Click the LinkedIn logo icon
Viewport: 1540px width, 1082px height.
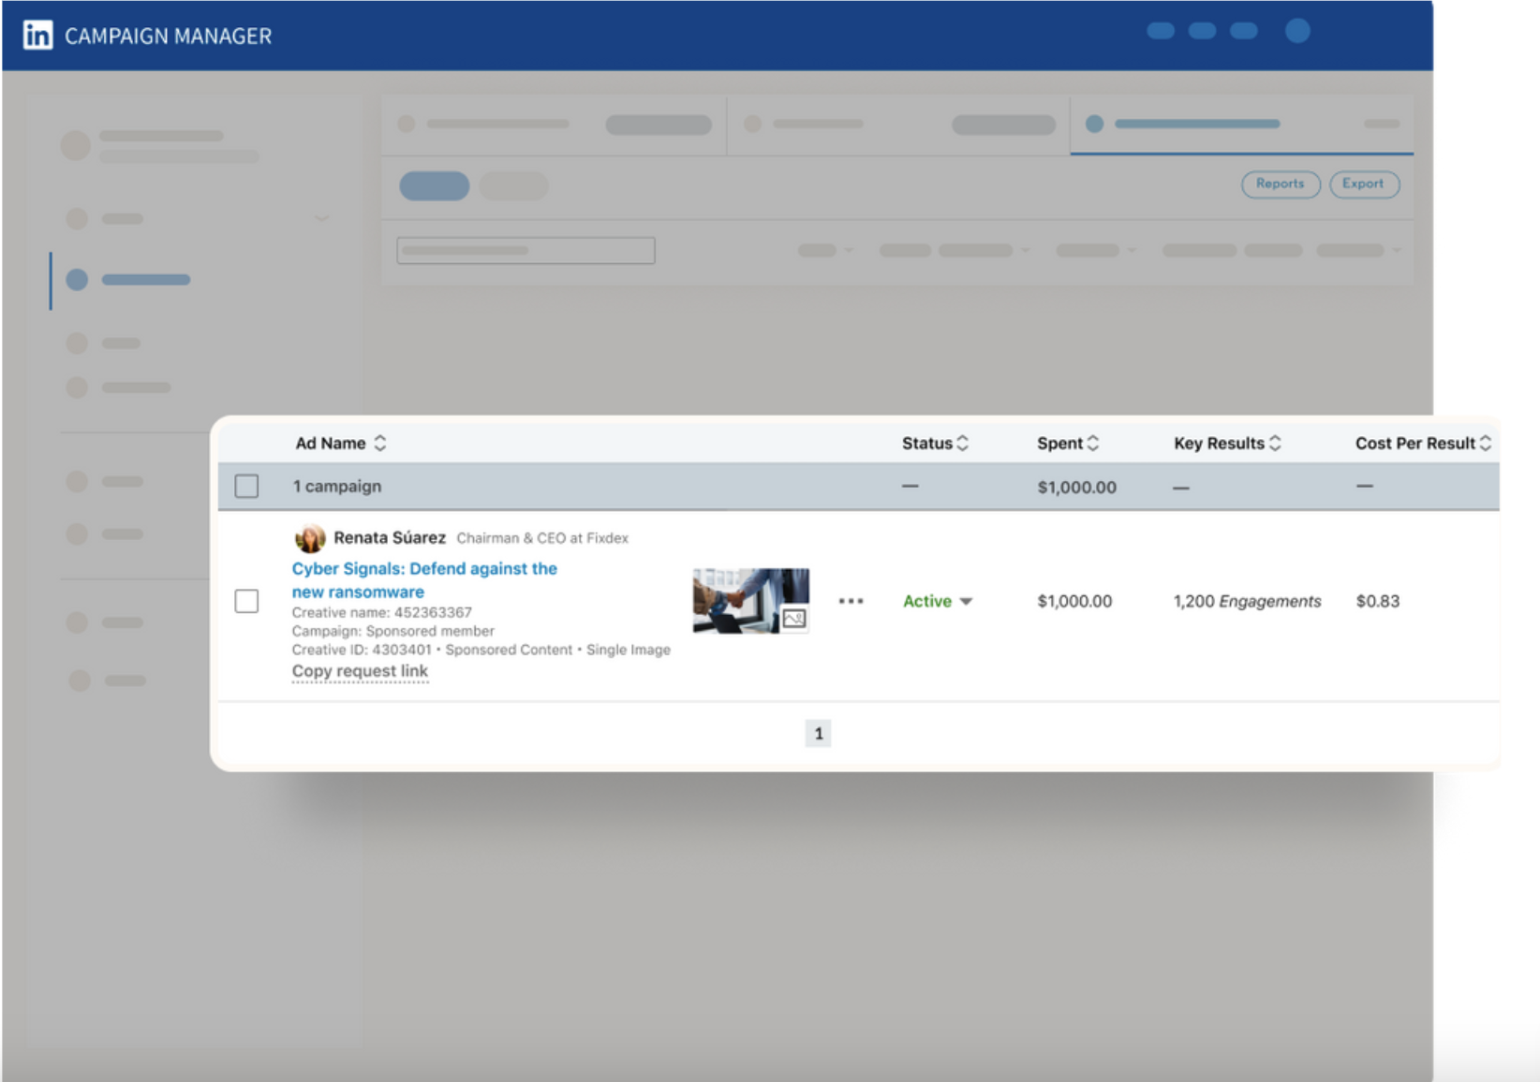(x=37, y=36)
